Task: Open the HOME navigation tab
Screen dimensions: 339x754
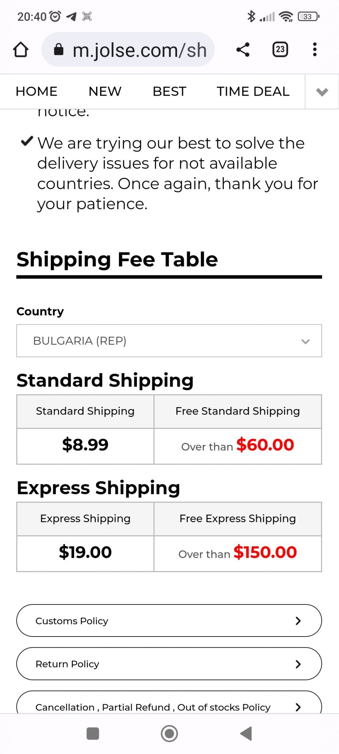Action: [x=36, y=92]
